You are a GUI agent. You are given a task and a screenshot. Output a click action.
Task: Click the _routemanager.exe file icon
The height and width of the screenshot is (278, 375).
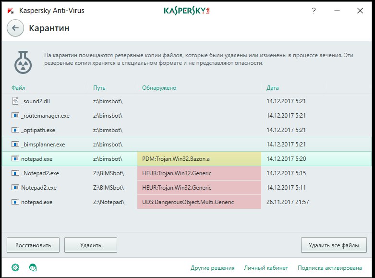click(15, 116)
